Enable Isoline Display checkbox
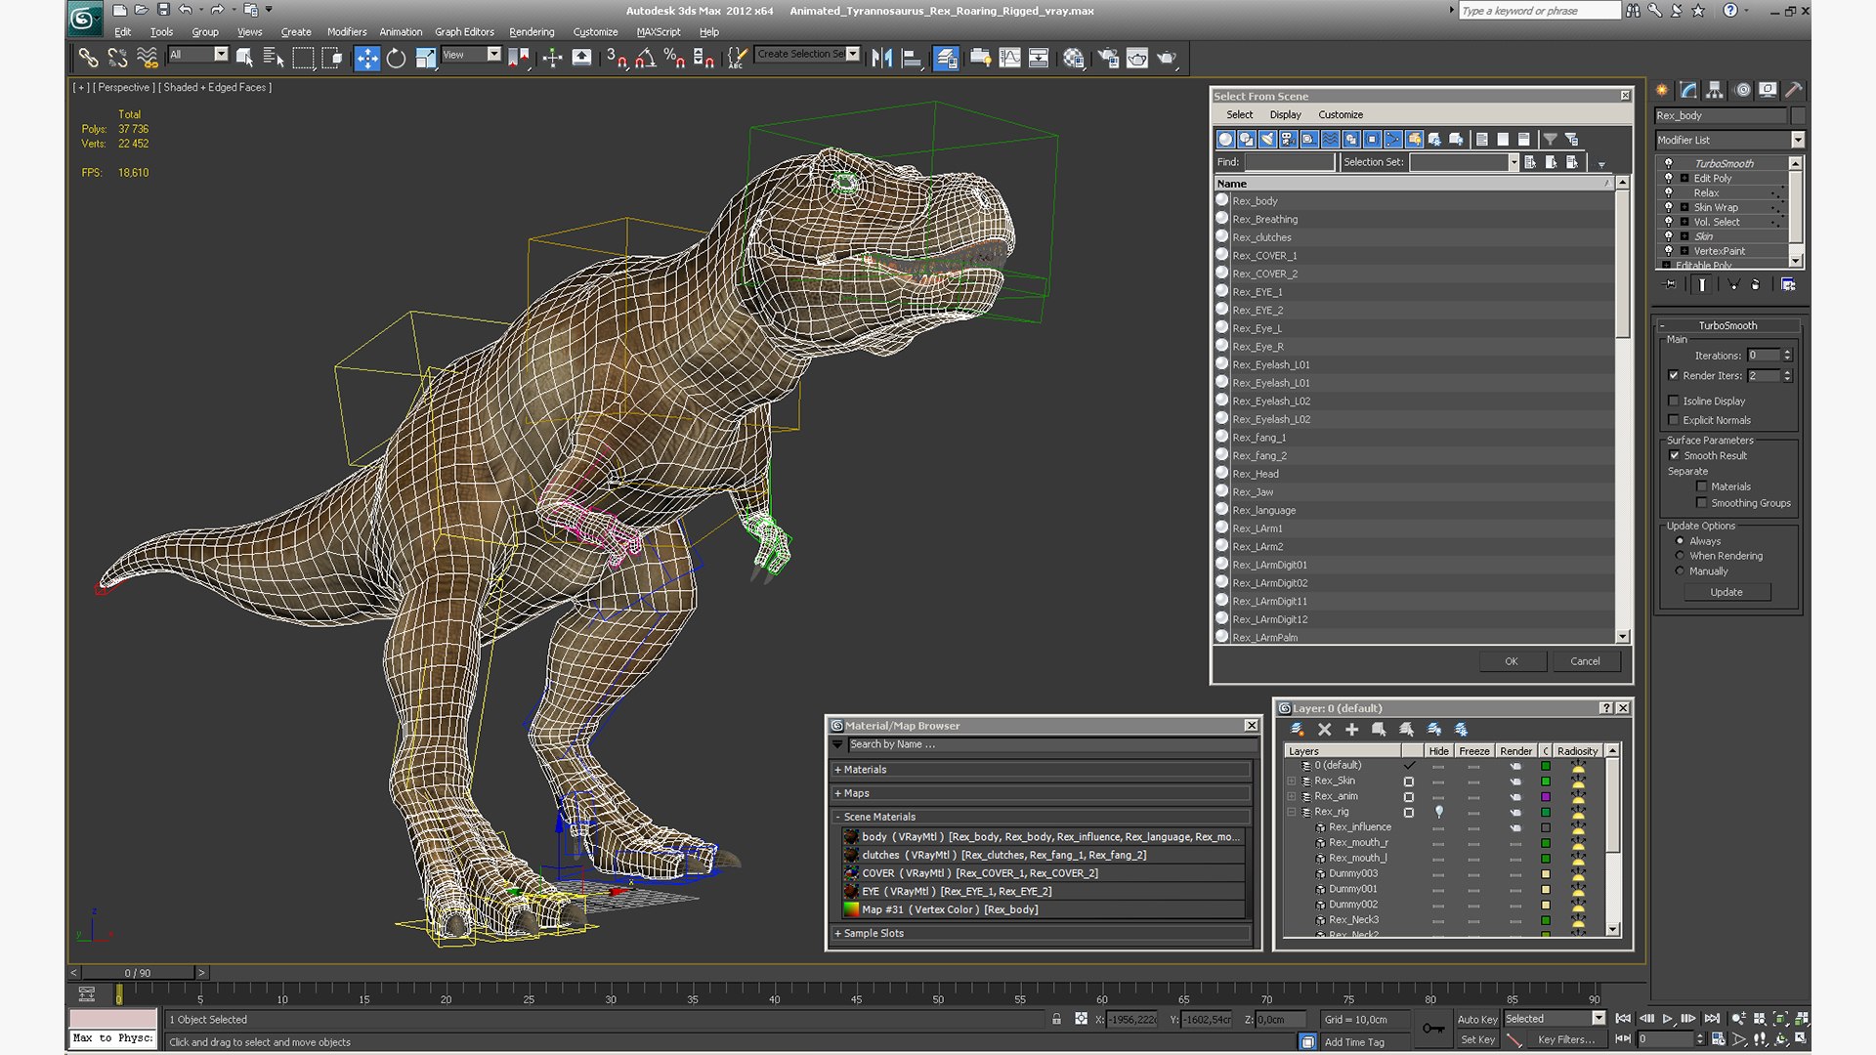 [x=1674, y=401]
